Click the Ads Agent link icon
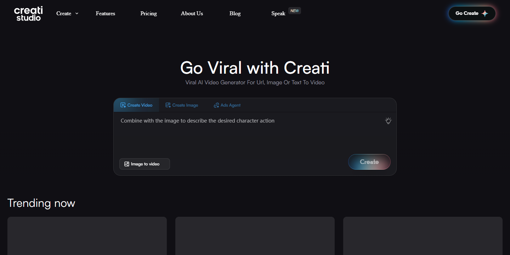This screenshot has height=255, width=510. coord(216,105)
